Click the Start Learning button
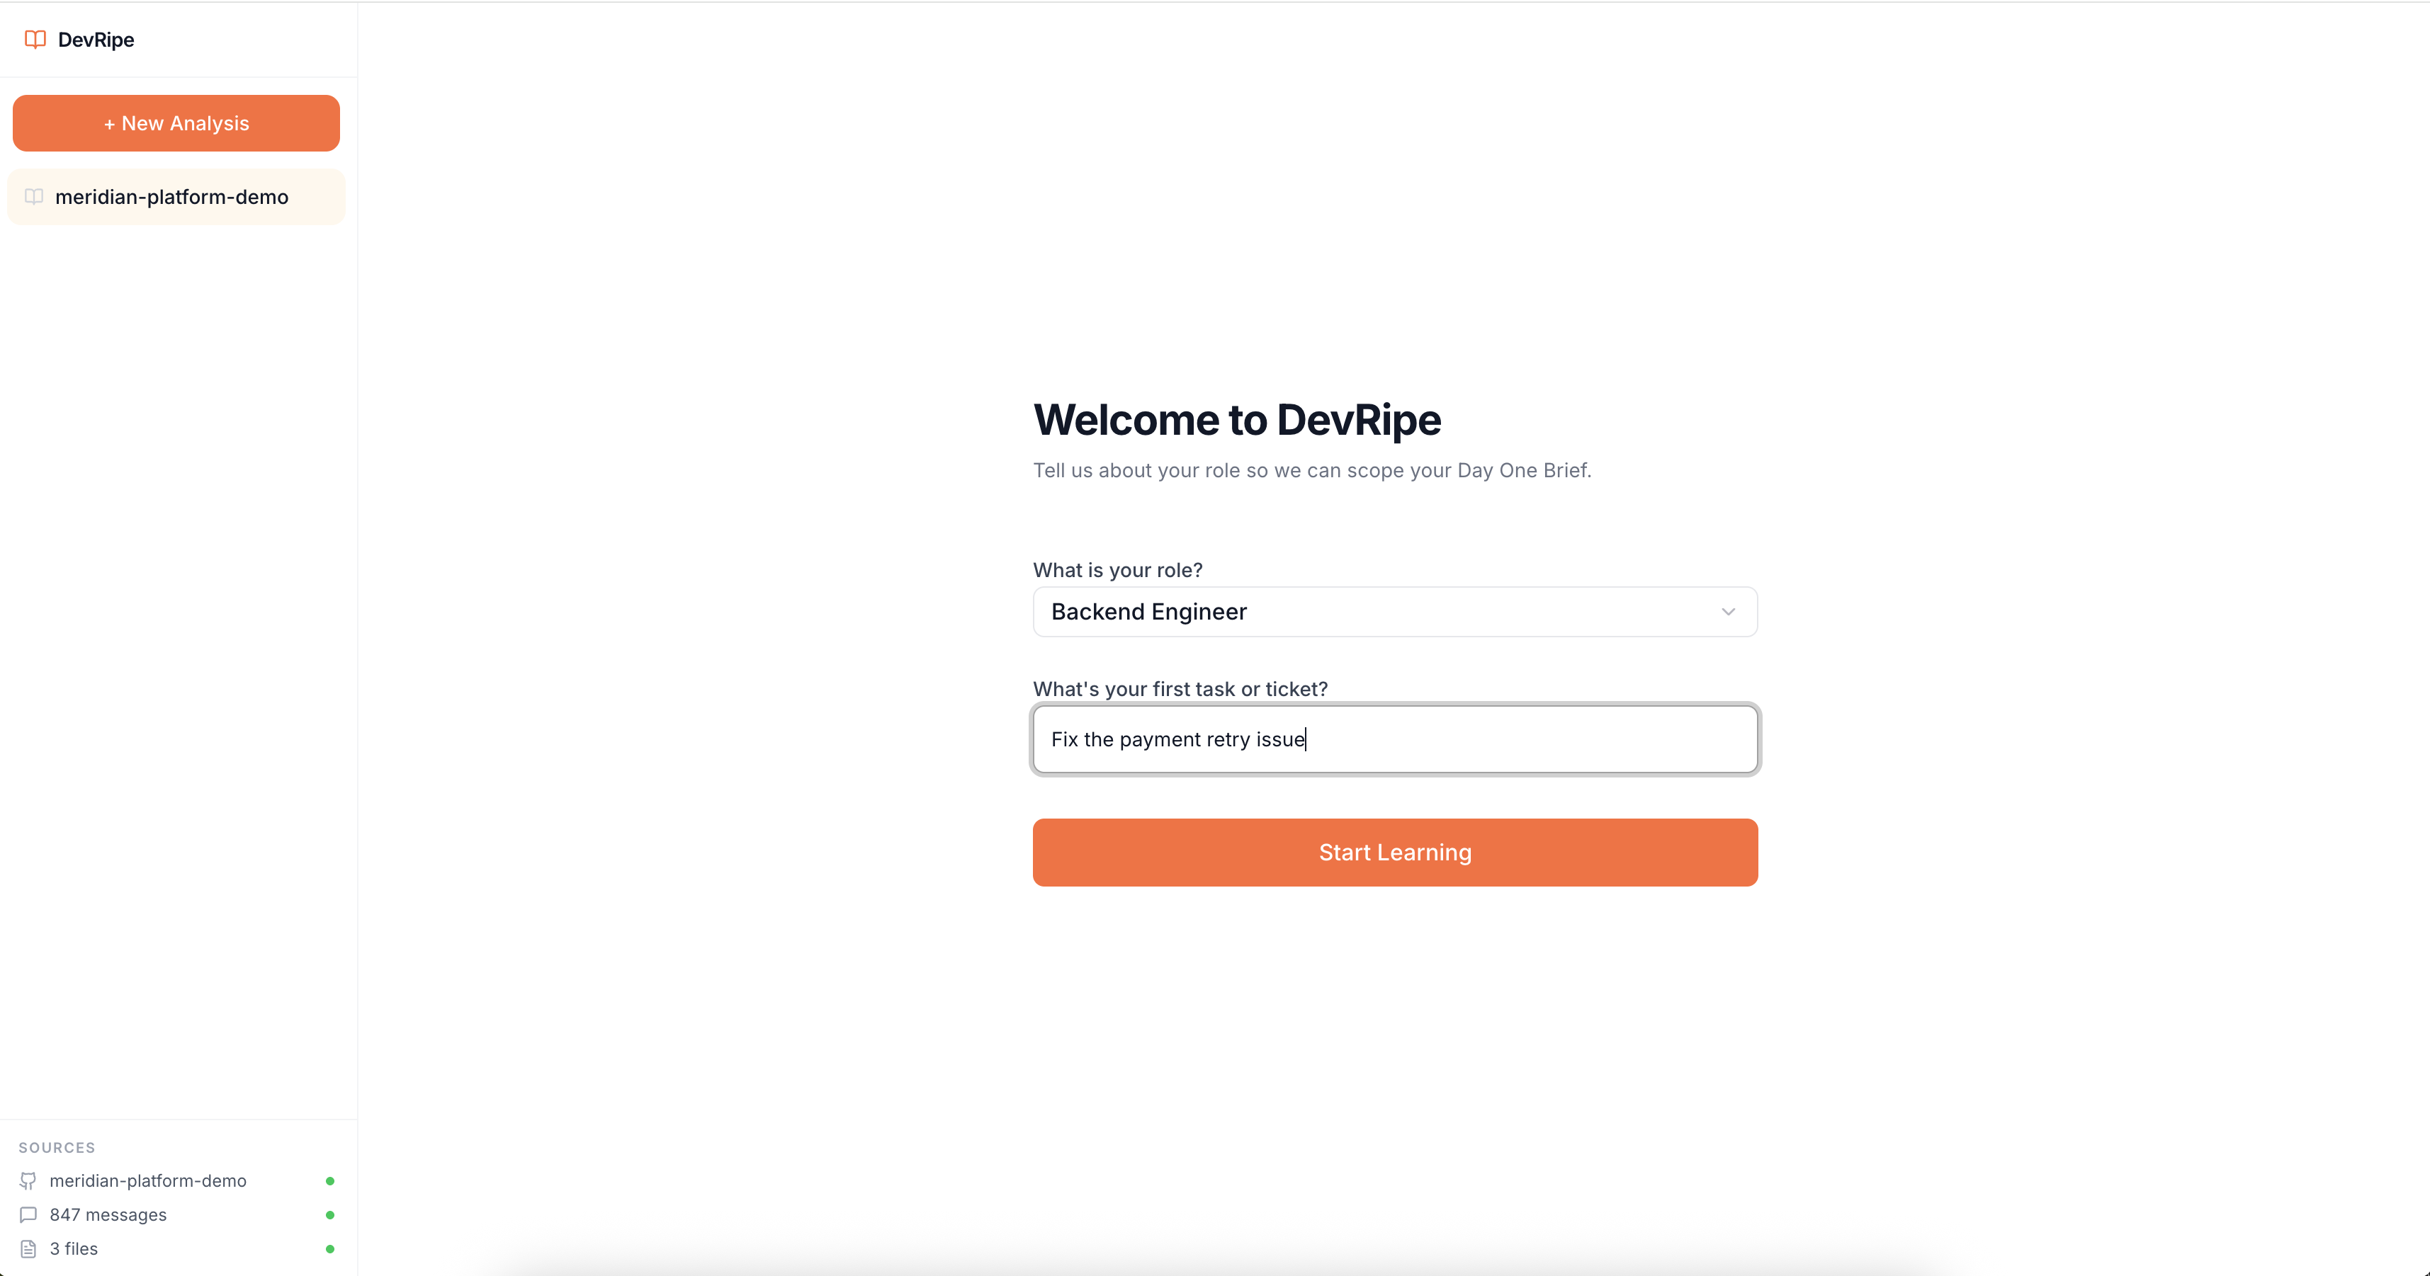This screenshot has width=2430, height=1276. click(x=1394, y=853)
